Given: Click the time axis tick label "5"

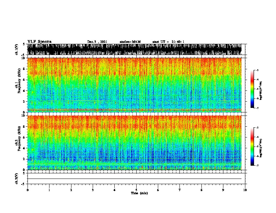Looking at the screenshot, I should point(136,190).
